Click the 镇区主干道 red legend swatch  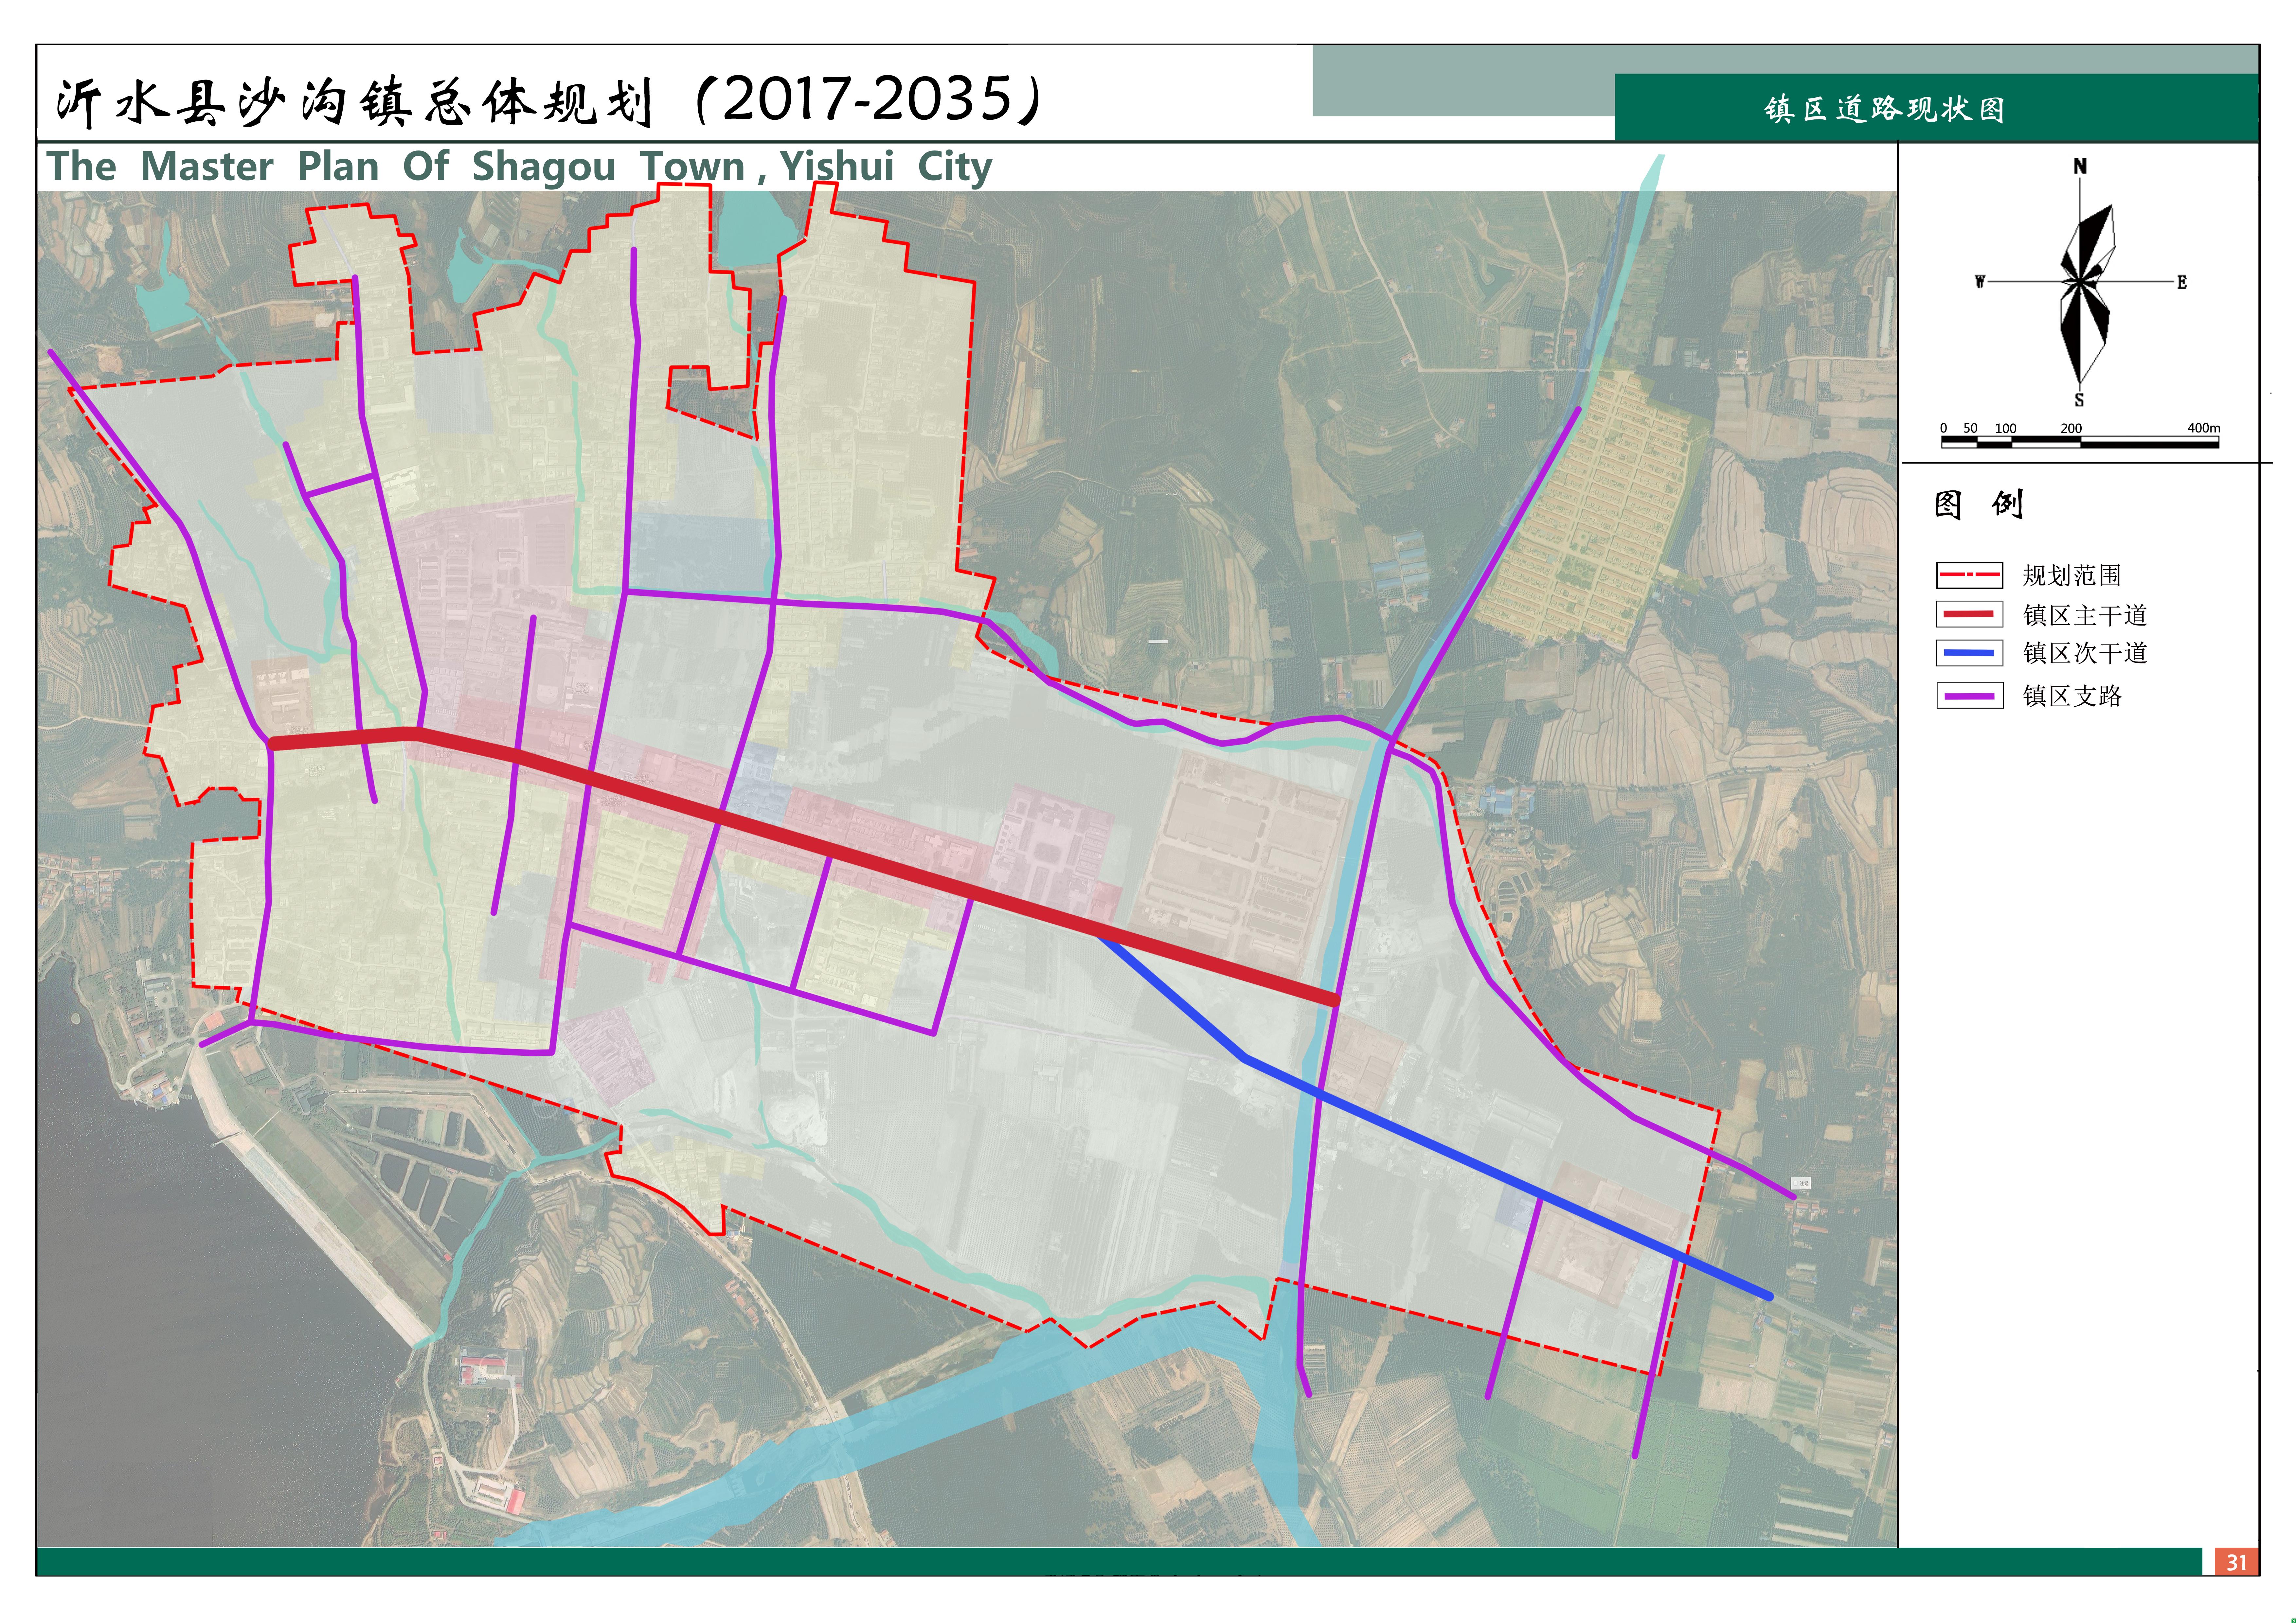(1969, 614)
